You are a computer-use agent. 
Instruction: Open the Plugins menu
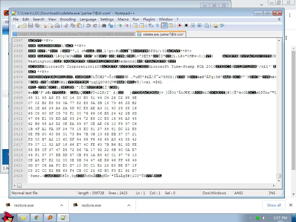pyautogui.click(x=149, y=19)
